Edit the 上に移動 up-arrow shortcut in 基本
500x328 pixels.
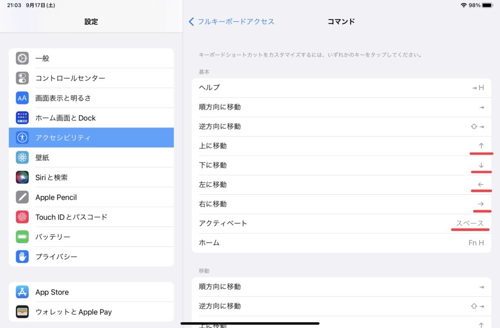tap(341, 146)
